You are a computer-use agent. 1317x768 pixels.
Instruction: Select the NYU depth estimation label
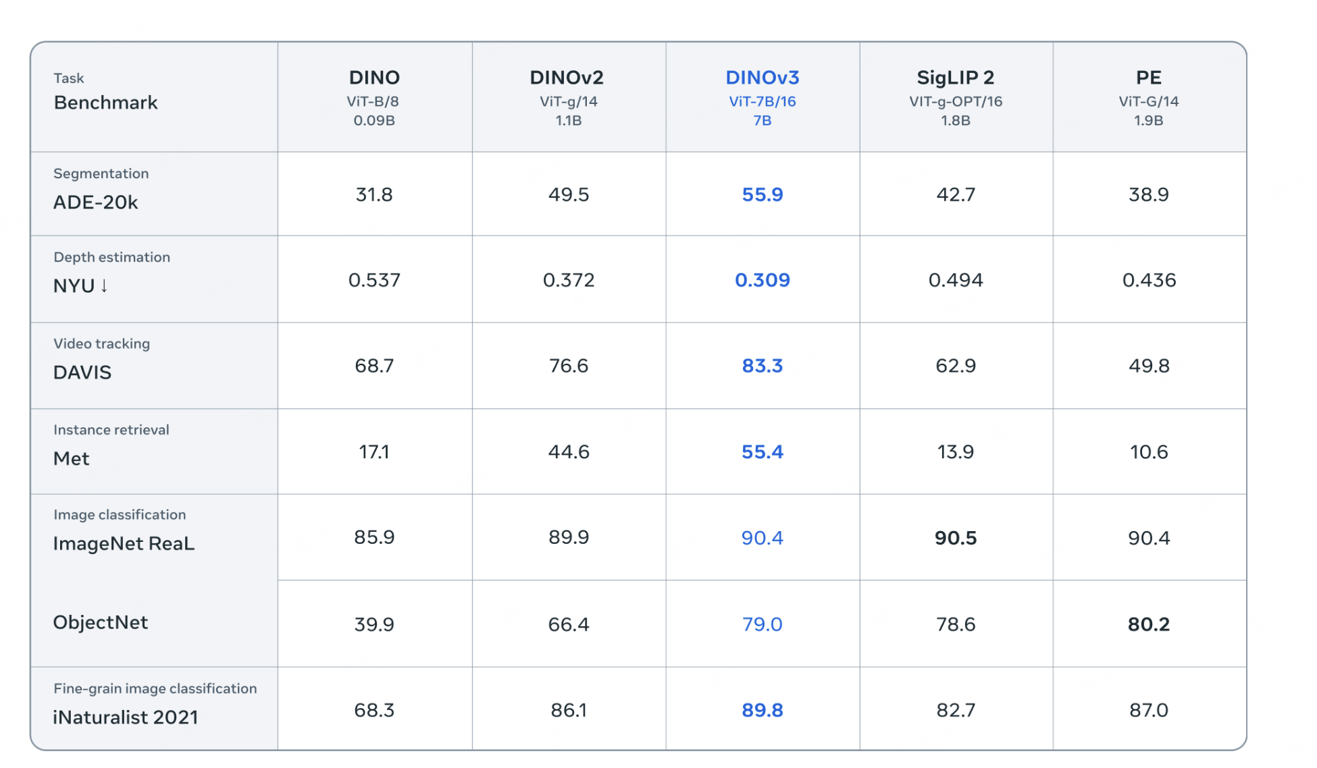coord(80,286)
